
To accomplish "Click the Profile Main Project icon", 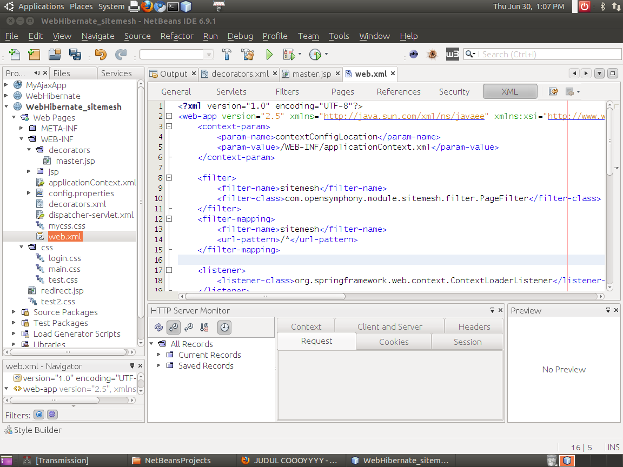I will 315,55.
